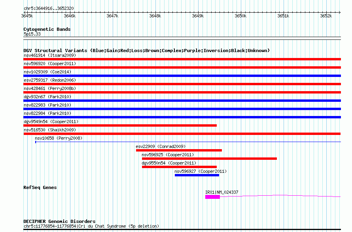Viewport: 352px width, 232px height.
Task: Click the 3645k ruler tick label
Action: [x=27, y=16]
